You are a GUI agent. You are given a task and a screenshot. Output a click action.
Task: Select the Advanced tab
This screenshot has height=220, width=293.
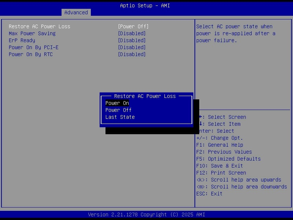point(76,12)
